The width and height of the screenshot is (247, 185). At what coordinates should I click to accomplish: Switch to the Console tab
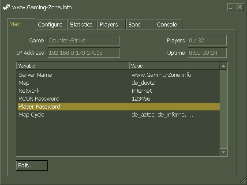click(168, 24)
